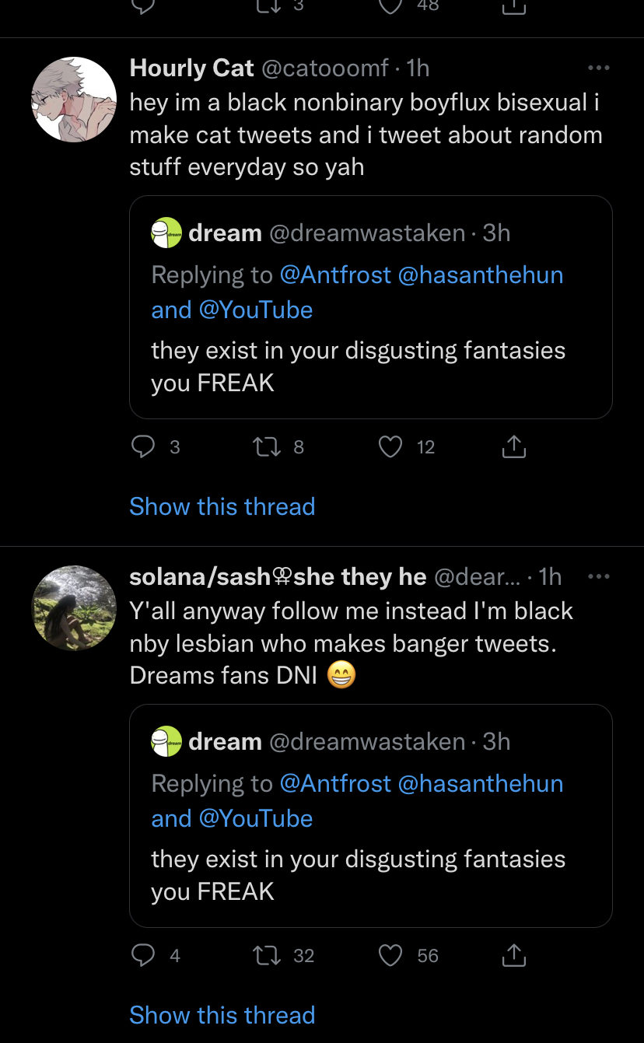Viewport: 644px width, 1043px height.
Task: Reply to solana/sash's tweet
Action: (143, 955)
